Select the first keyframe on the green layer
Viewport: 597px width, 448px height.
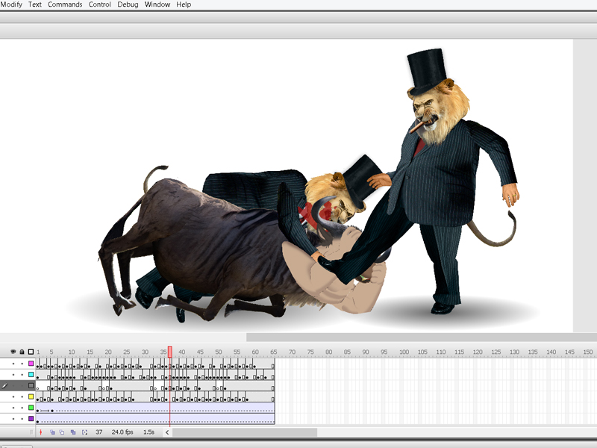pyautogui.click(x=38, y=411)
